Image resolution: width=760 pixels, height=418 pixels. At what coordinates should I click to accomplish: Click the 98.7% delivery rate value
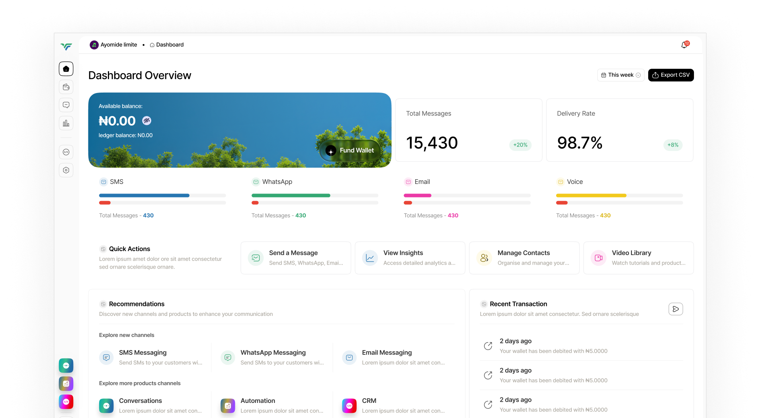click(x=580, y=143)
